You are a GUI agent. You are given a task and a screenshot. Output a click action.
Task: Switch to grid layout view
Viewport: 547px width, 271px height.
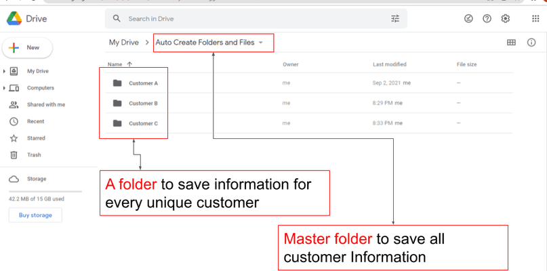[511, 43]
